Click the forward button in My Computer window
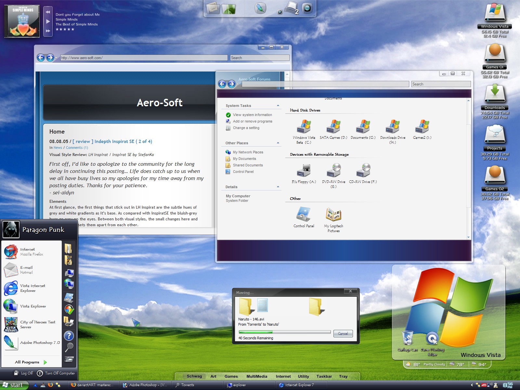Image resolution: width=520 pixels, height=390 pixels. pos(231,84)
